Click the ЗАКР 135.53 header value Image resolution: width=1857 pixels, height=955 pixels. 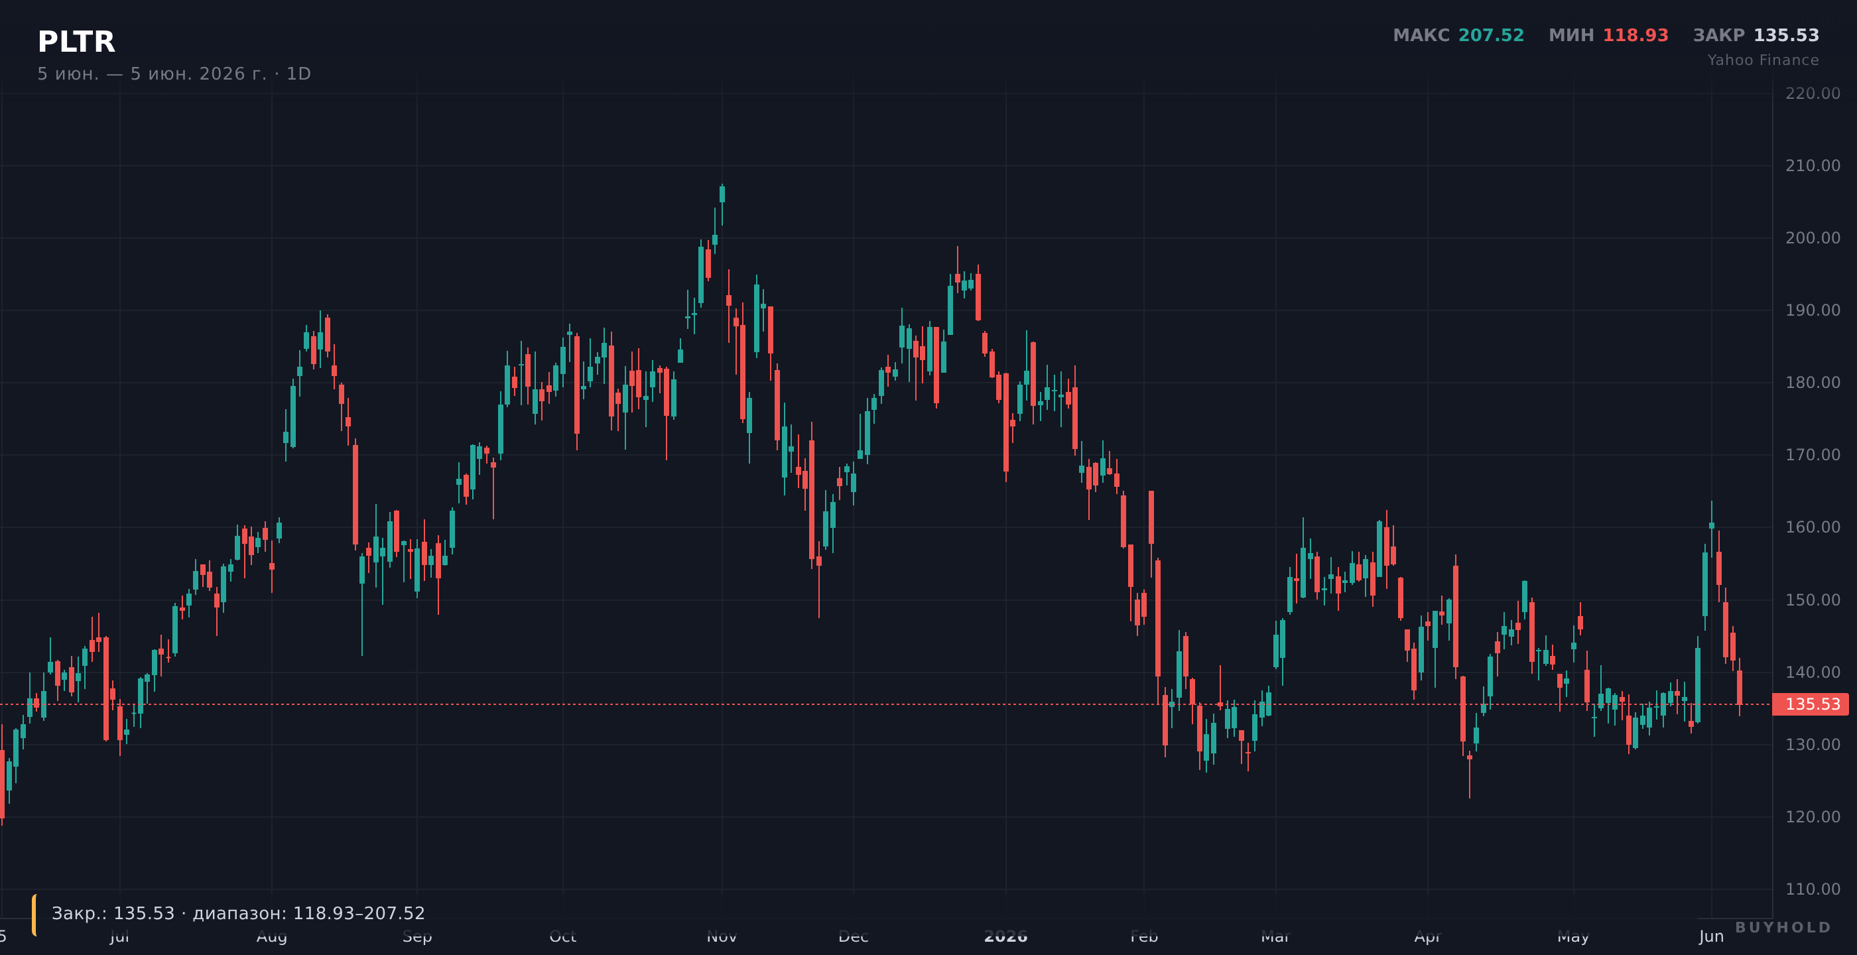coord(1756,35)
